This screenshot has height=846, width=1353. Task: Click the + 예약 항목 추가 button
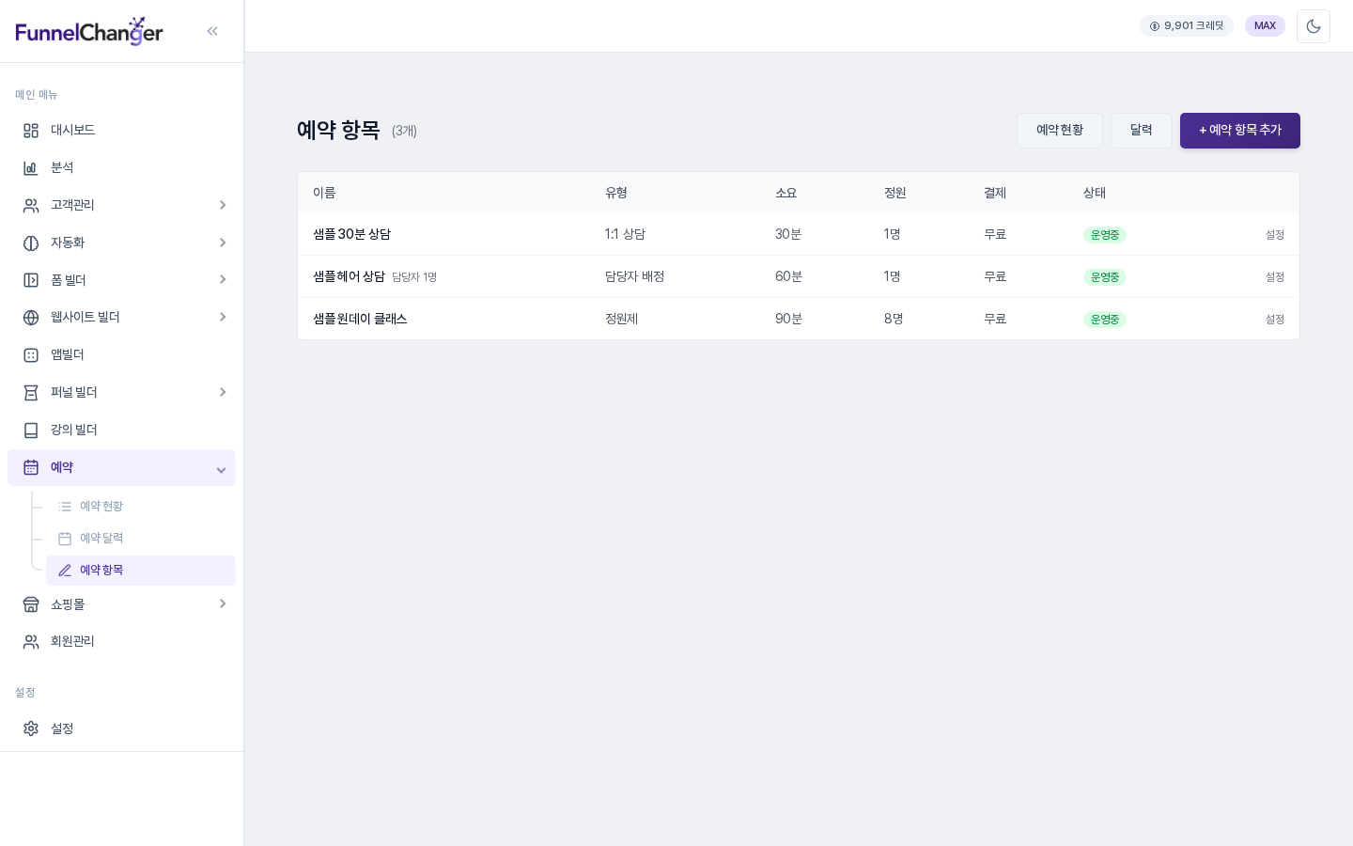[1240, 131]
